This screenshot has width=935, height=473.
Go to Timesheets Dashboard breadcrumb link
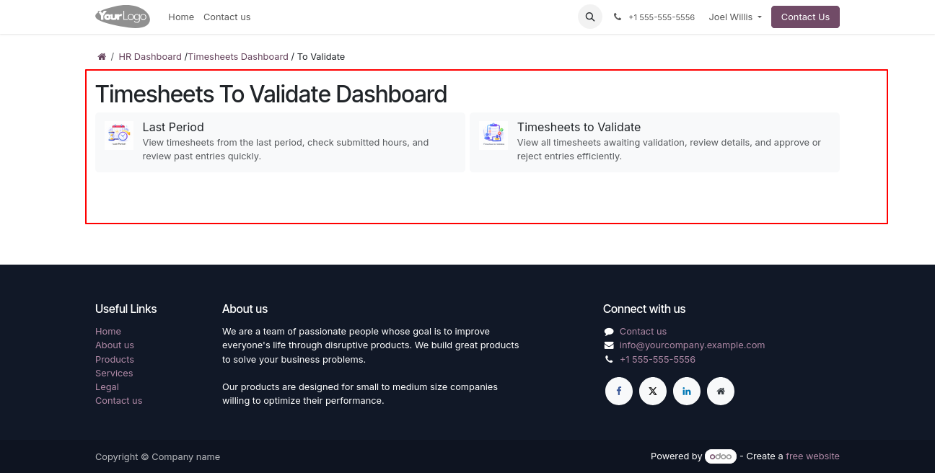tap(238, 57)
